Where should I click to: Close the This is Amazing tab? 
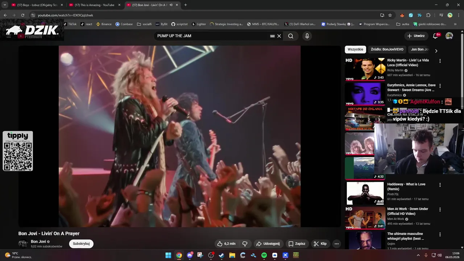coord(119,5)
